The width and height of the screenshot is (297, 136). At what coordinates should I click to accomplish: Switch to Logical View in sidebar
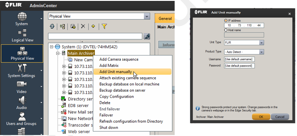(x=22, y=35)
